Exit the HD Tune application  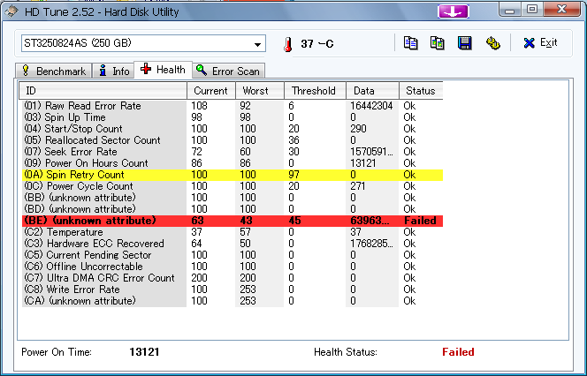pyautogui.click(x=540, y=43)
